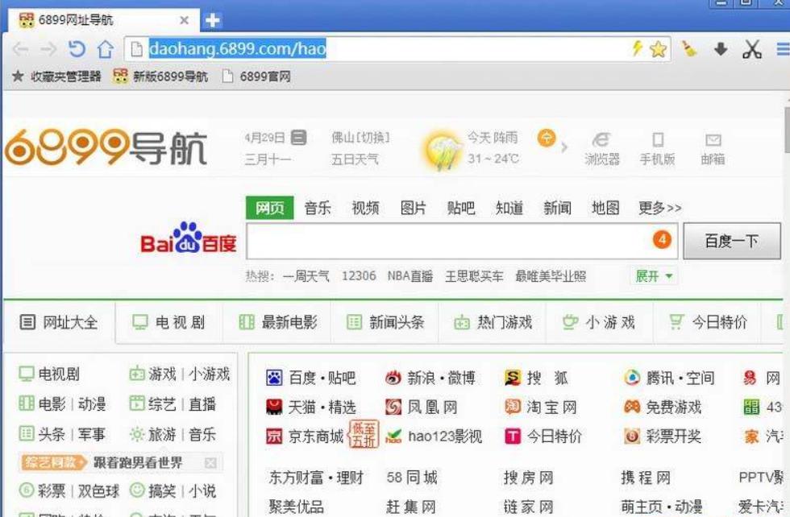Switch to 今日特价 tab
The width and height of the screenshot is (790, 517).
tap(708, 322)
